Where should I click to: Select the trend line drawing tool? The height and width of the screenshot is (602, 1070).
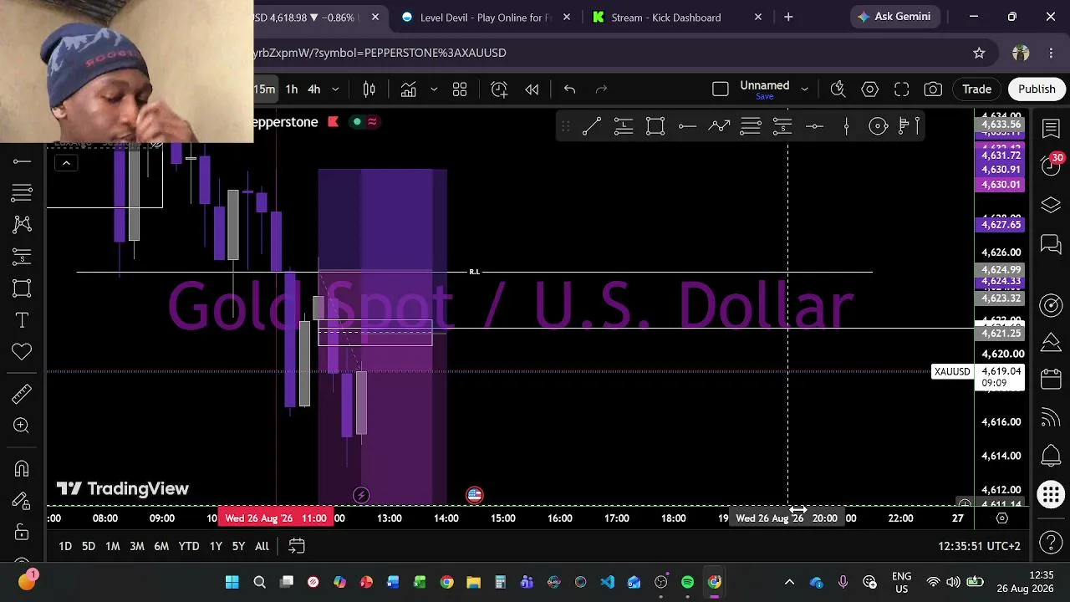pyautogui.click(x=592, y=126)
